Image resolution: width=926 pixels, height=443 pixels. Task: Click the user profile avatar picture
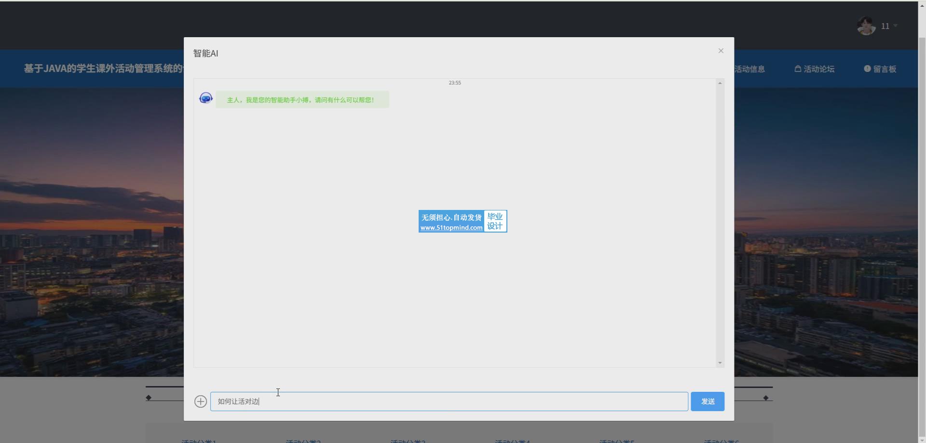tap(866, 26)
